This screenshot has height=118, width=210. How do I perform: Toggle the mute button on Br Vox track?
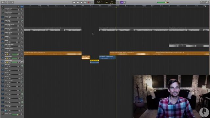click(x=5, y=54)
